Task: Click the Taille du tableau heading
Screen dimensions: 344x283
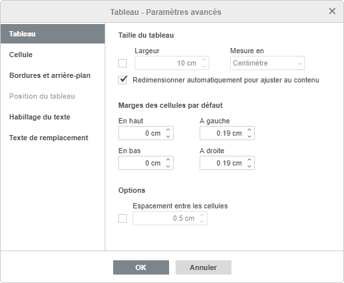Action: pos(146,35)
